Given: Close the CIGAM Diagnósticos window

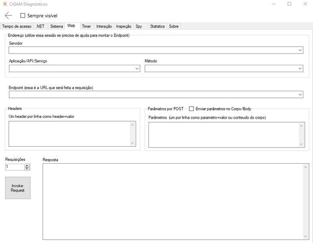Looking at the screenshot, I should point(305,4).
